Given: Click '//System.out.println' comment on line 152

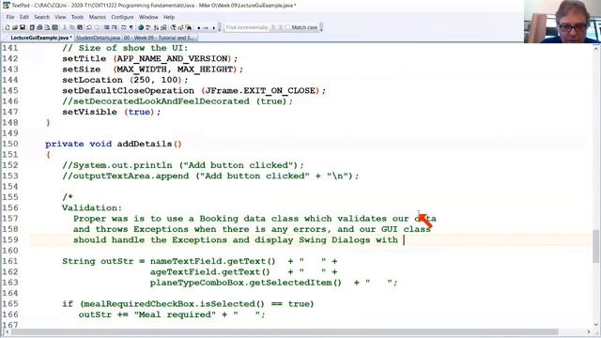Looking at the screenshot, I should pyautogui.click(x=117, y=165).
